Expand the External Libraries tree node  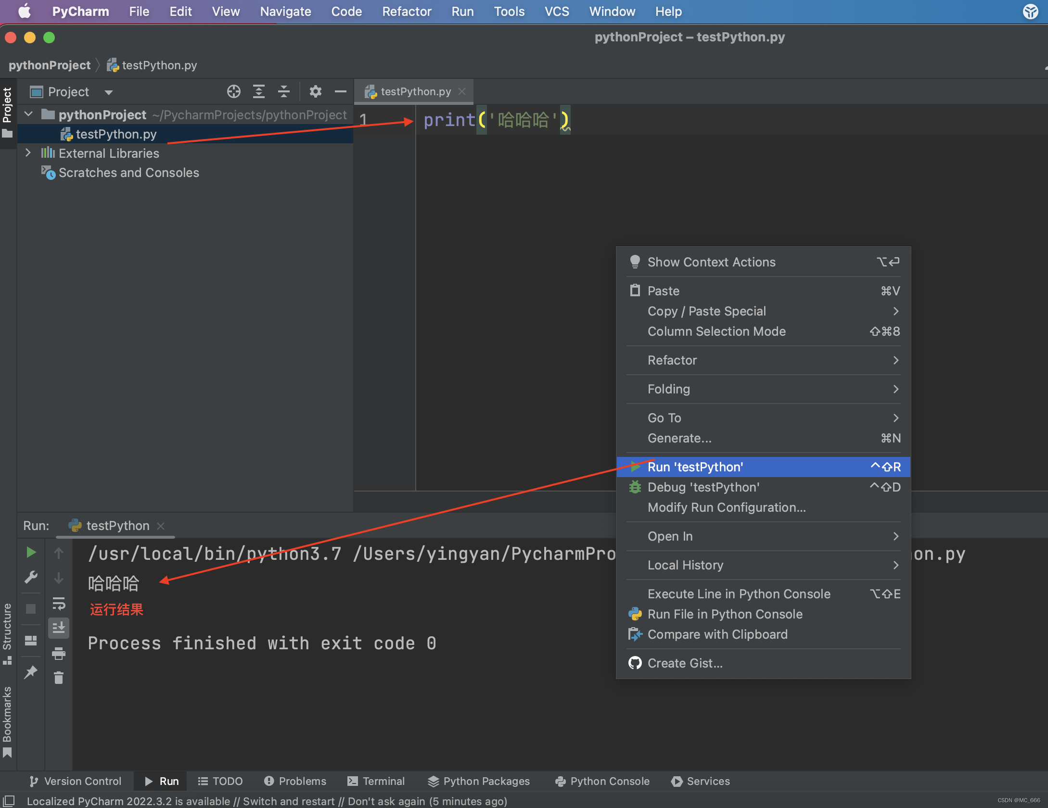28,153
